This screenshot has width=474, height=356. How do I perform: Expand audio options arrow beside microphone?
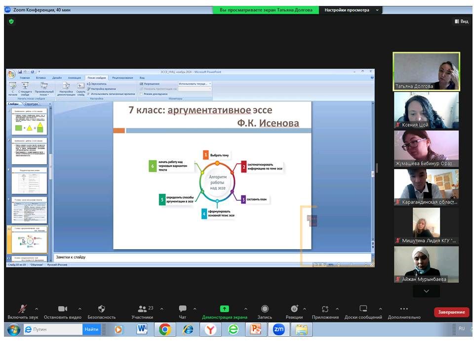[x=36, y=309]
